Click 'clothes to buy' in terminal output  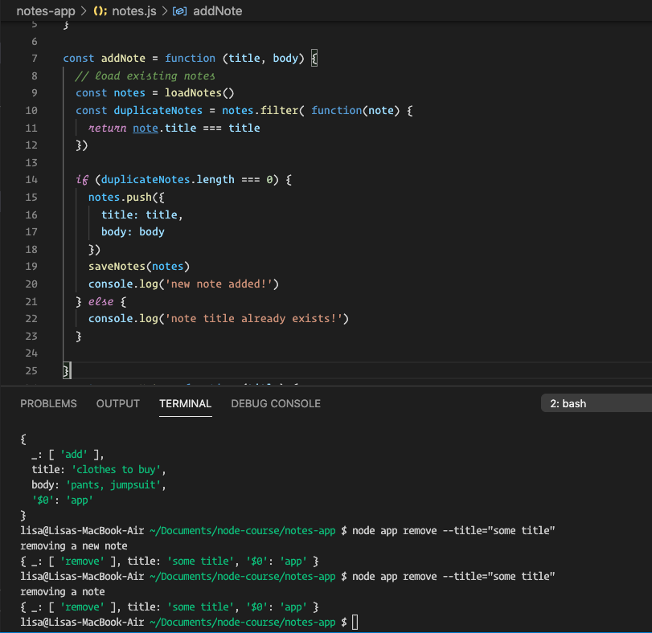point(116,469)
